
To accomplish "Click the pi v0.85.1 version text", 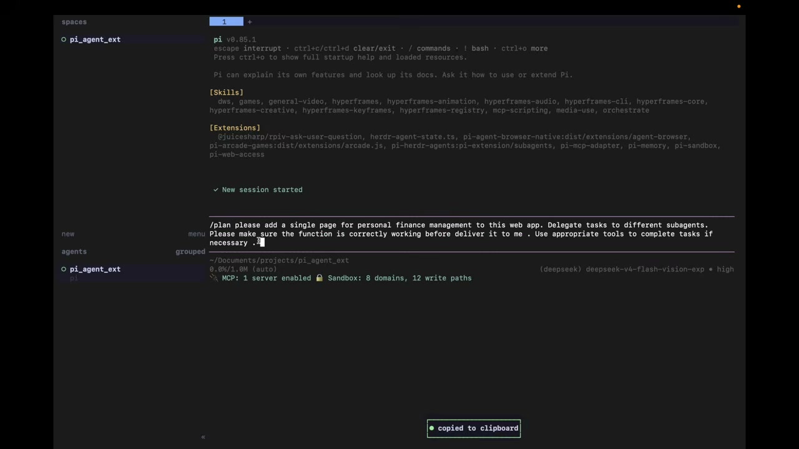I will (235, 39).
